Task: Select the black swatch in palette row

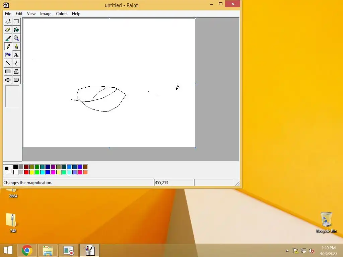Action: 15,167
